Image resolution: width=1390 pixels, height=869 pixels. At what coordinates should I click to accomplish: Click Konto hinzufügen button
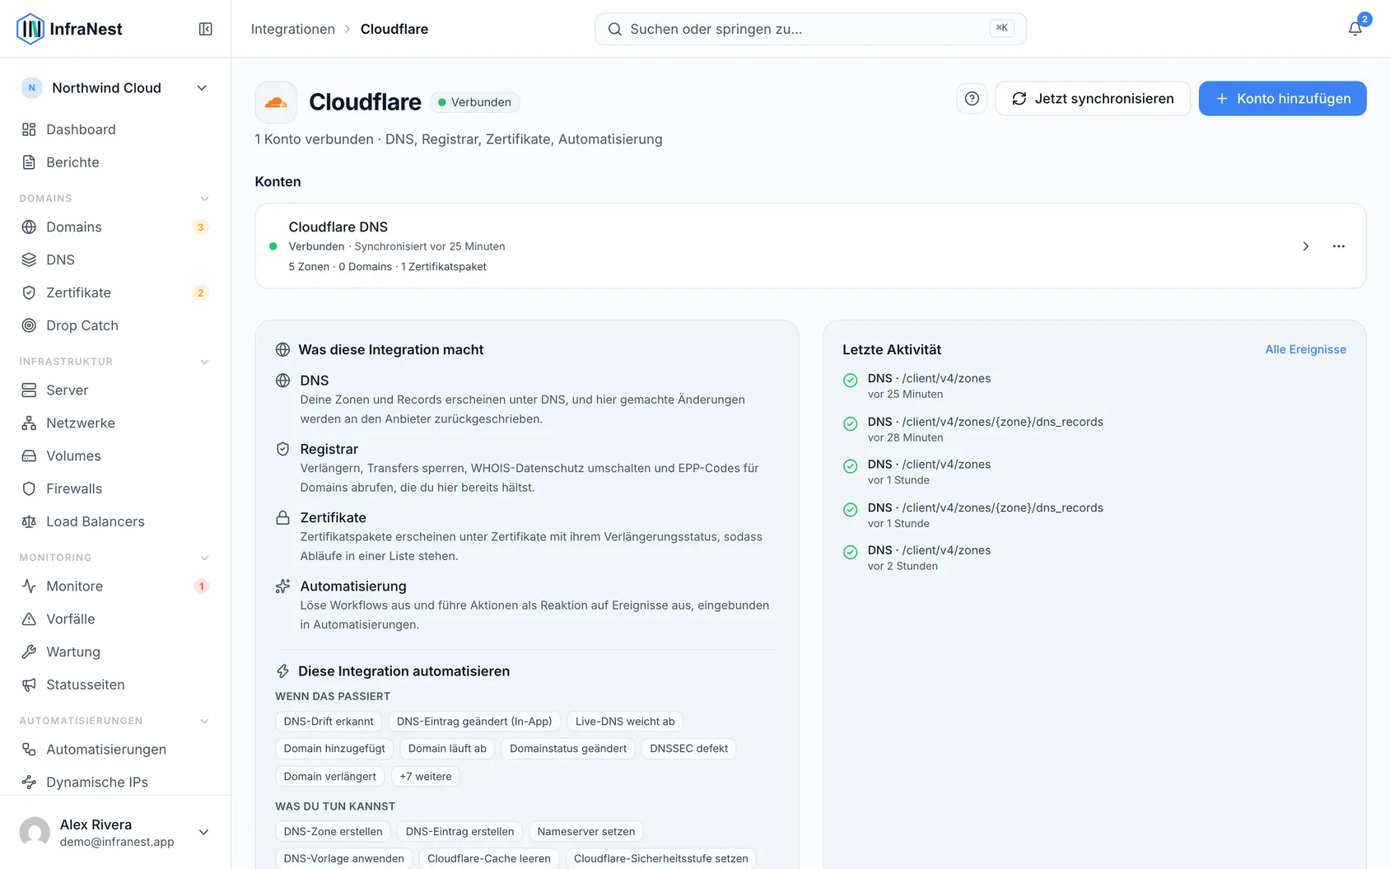pos(1282,99)
